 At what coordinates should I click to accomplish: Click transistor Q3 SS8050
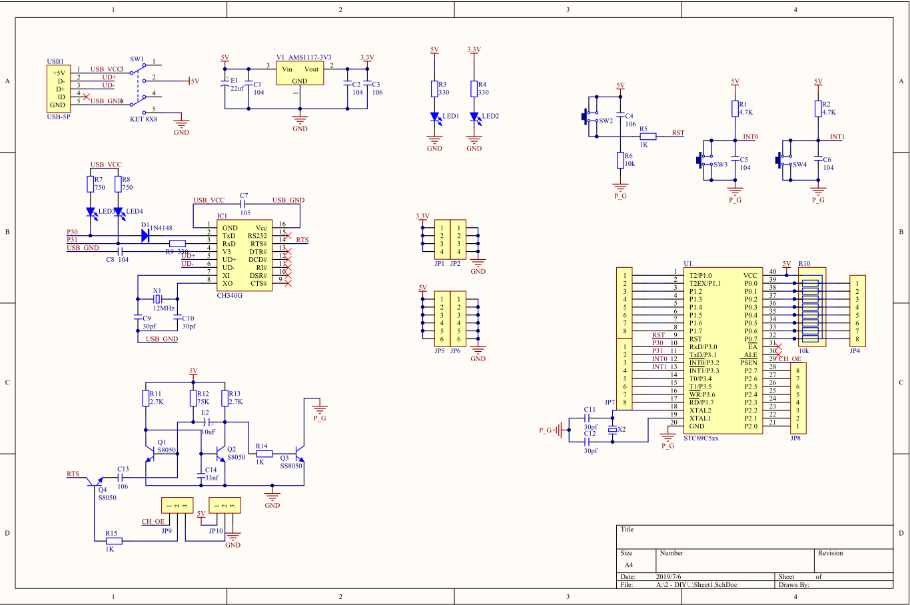299,455
